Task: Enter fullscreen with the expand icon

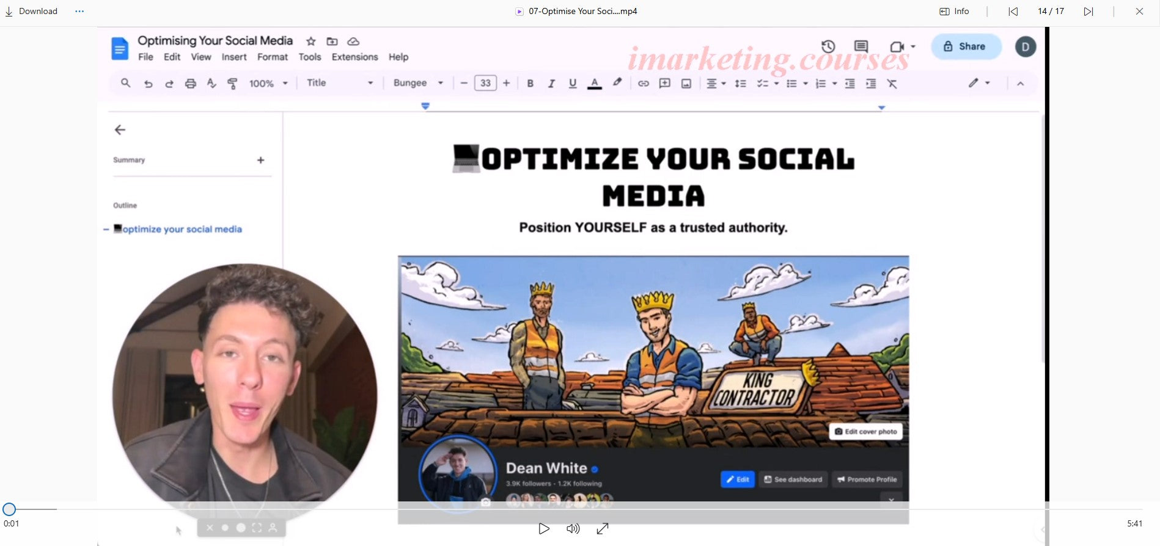Action: click(x=603, y=529)
